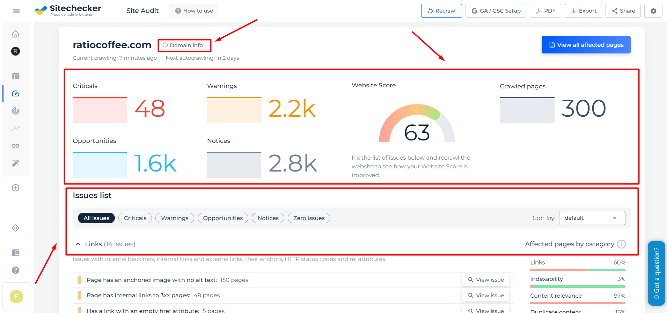Filter issues by Criticals
The width and height of the screenshot is (667, 313).
(x=135, y=218)
